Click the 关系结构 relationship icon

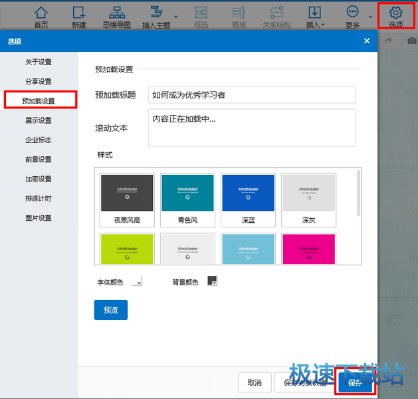pyautogui.click(x=276, y=17)
